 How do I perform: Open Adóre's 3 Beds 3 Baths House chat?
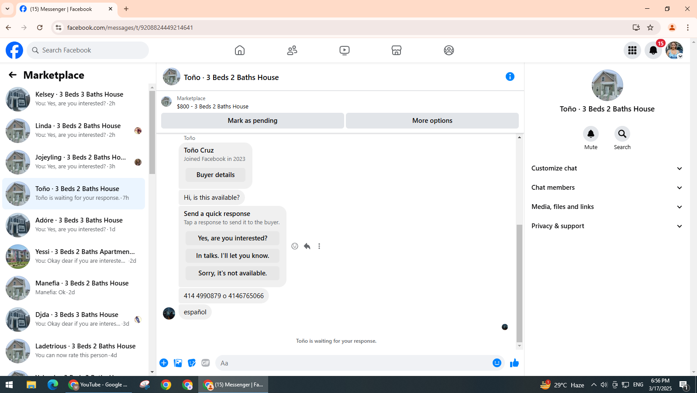tap(74, 225)
